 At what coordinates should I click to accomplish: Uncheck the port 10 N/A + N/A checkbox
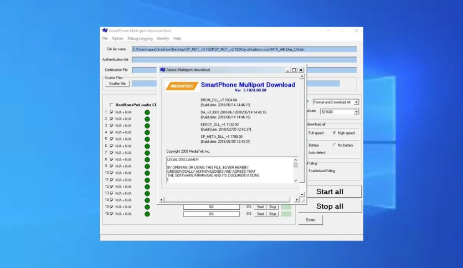(x=111, y=173)
